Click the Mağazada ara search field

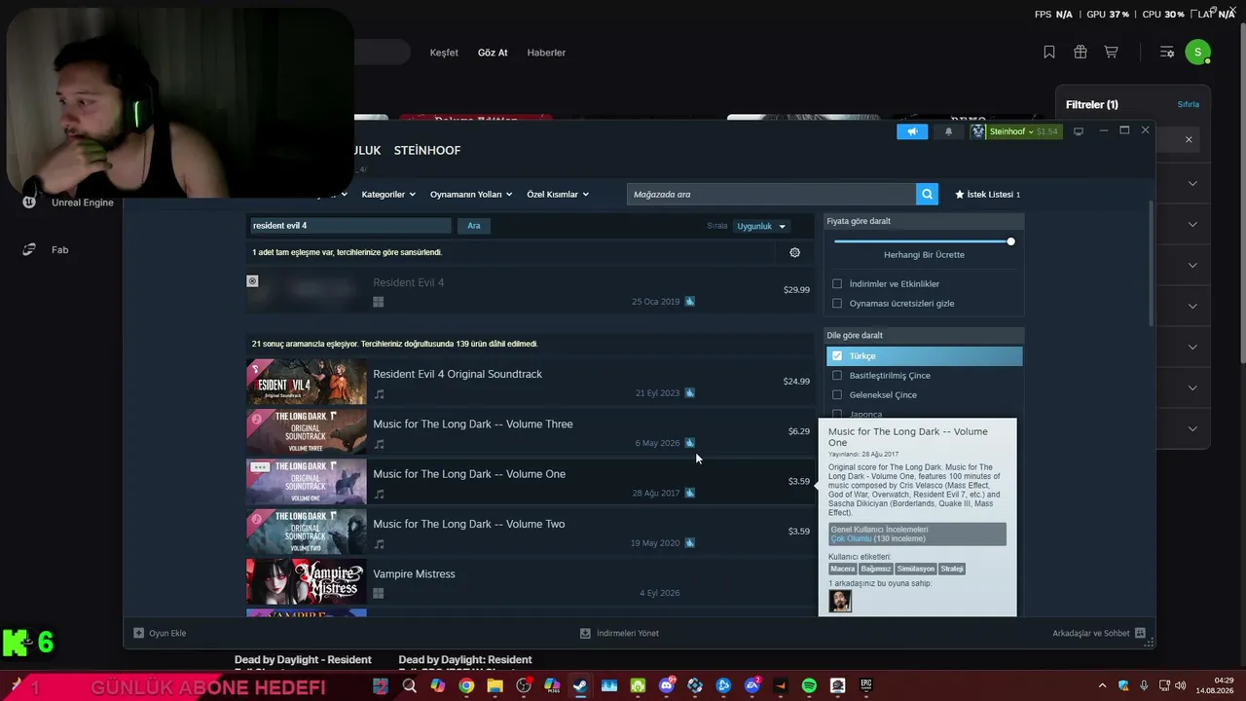[x=771, y=195]
